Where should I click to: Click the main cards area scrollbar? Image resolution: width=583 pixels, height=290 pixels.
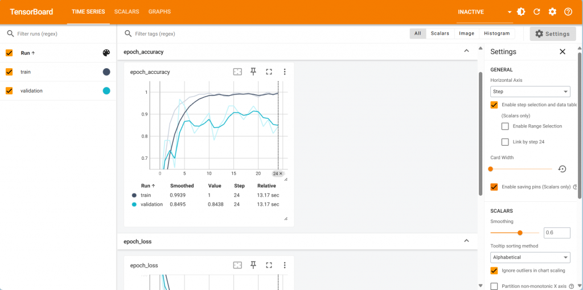pos(481,134)
